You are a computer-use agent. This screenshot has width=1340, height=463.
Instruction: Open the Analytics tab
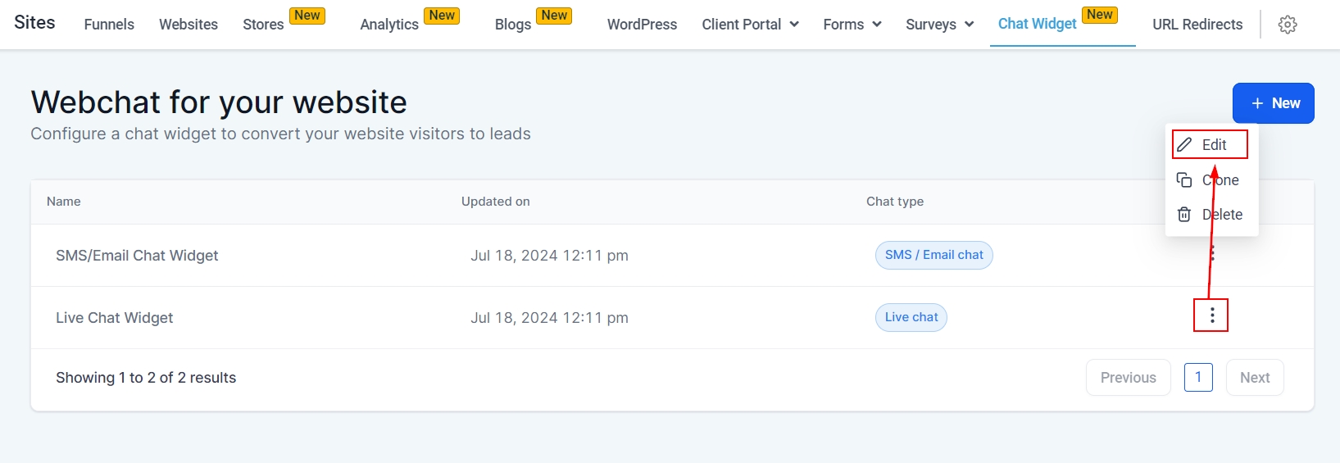(389, 25)
